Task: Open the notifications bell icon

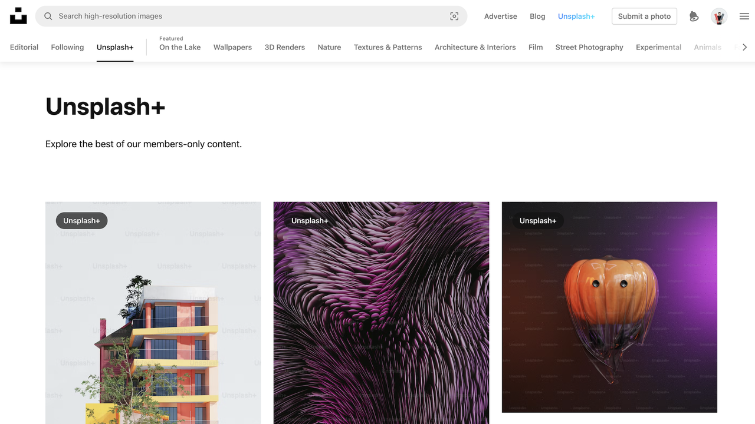Action: [694, 16]
